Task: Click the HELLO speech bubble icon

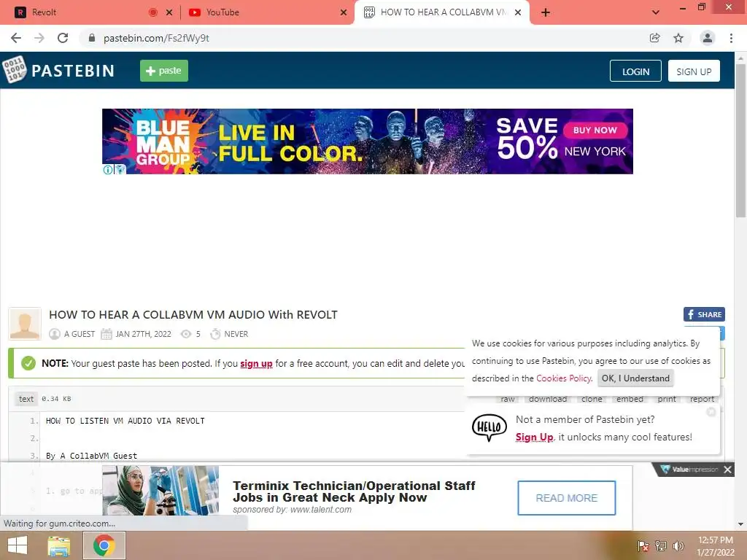Action: (x=489, y=427)
